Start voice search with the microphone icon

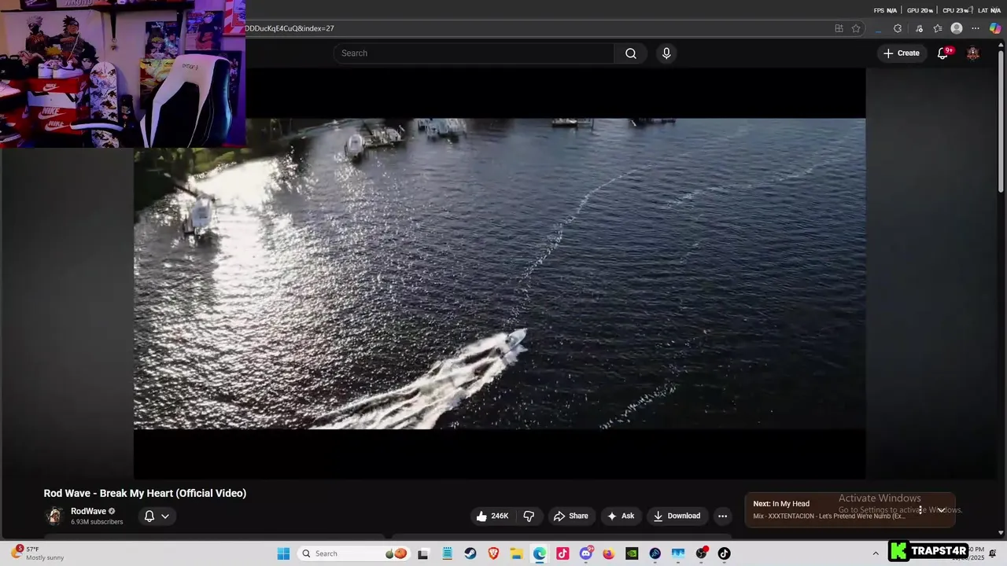(x=666, y=53)
